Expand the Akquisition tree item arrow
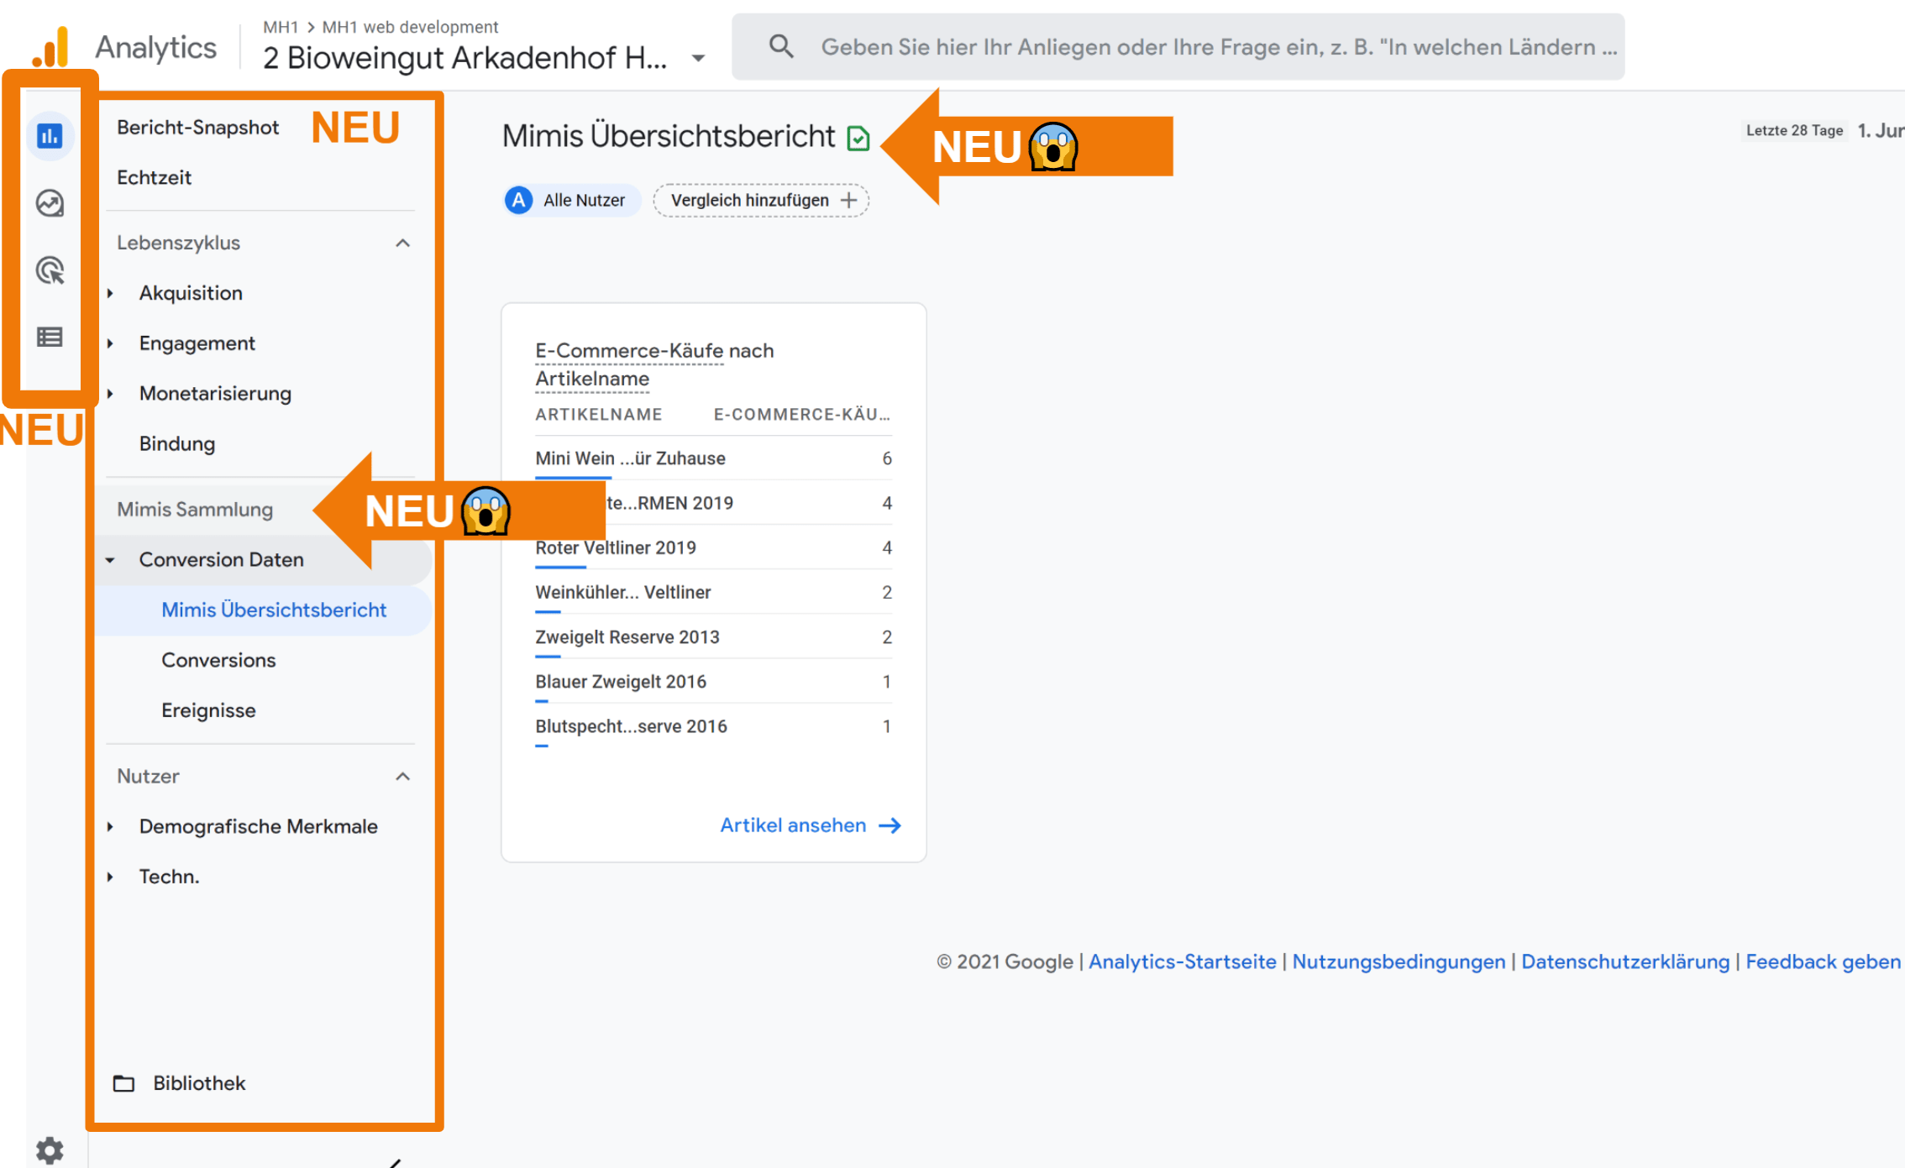 point(110,293)
